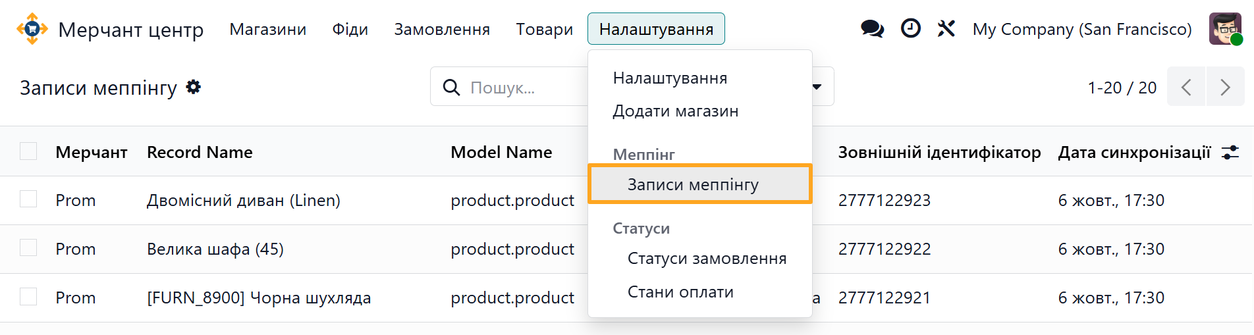Open the user avatar menu

click(x=1225, y=29)
